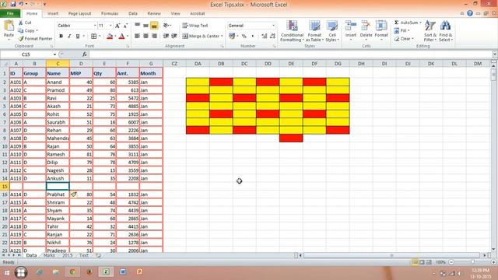
Task: Apply the red Font Color
Action: [x=121, y=37]
